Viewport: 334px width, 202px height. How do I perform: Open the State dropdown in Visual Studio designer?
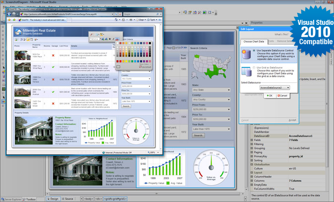click(x=211, y=90)
